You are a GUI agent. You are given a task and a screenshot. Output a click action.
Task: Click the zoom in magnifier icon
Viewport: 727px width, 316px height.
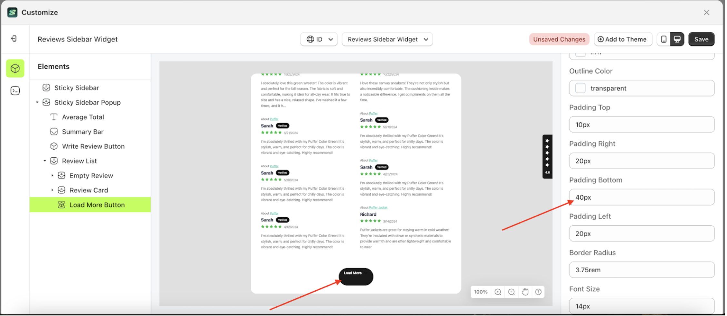(498, 292)
